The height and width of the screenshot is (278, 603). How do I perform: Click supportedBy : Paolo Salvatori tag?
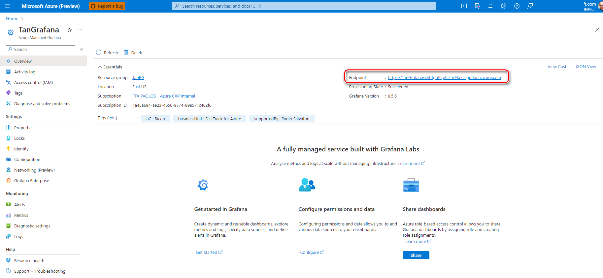coord(282,119)
